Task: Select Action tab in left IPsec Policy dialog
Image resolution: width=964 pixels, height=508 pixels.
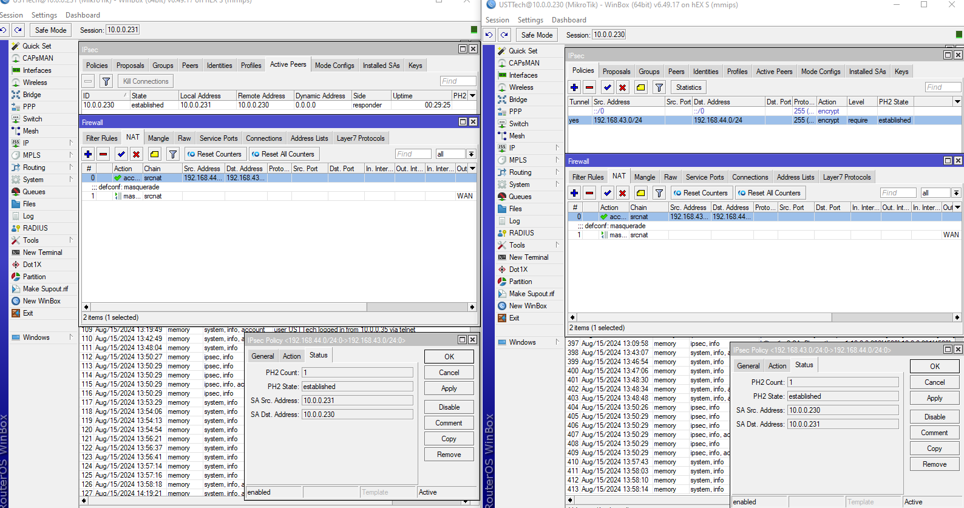Action: click(x=291, y=356)
